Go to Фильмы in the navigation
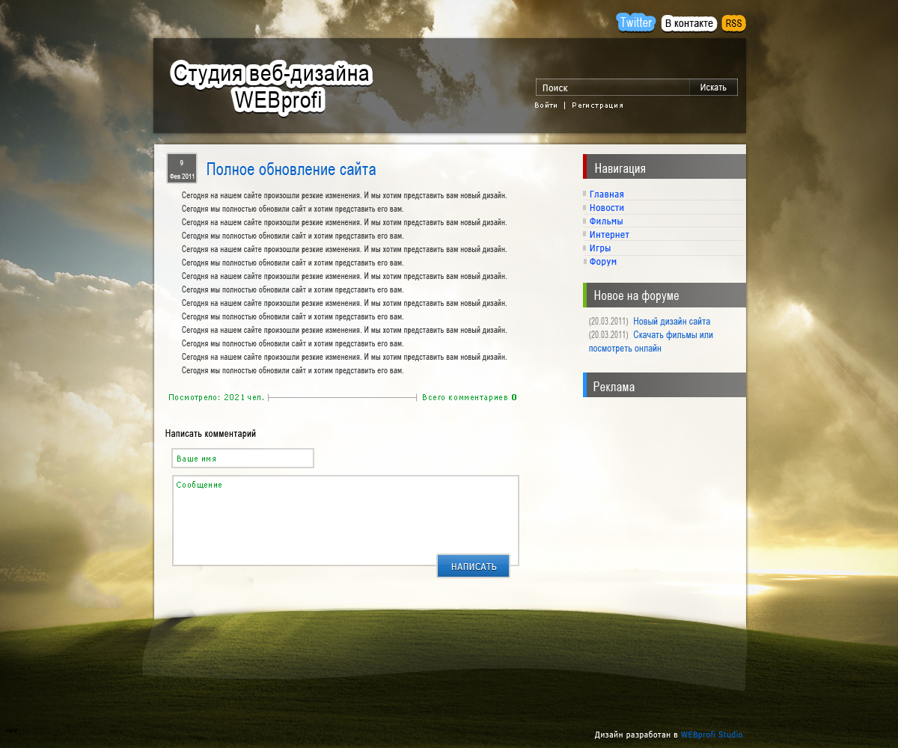898x748 pixels. (606, 221)
